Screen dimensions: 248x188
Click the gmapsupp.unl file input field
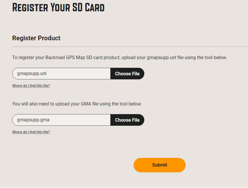pos(61,74)
